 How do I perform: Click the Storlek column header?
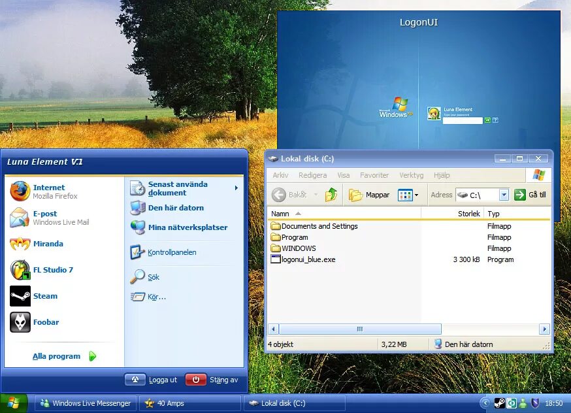pyautogui.click(x=452, y=214)
